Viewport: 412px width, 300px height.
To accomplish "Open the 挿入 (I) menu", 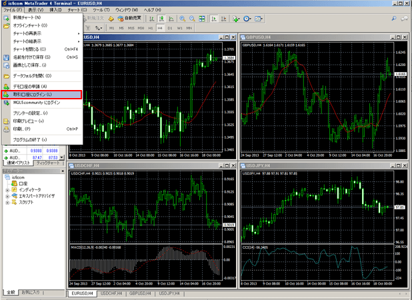I will (55, 10).
